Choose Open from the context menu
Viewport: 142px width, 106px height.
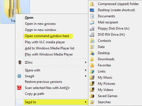29,18
